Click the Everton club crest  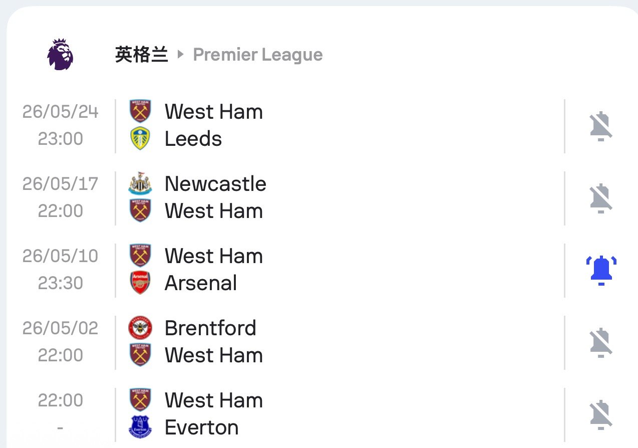point(140,427)
